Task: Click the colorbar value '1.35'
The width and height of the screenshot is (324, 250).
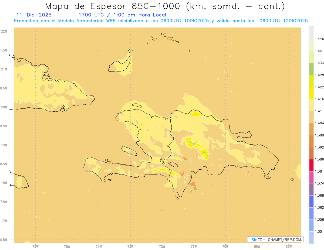Action: click(319, 231)
